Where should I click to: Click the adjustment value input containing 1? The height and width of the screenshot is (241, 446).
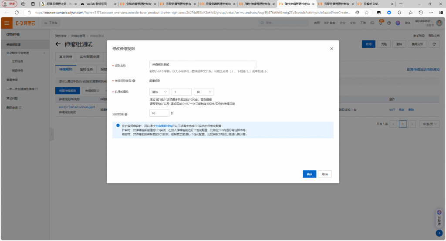coord(182,92)
